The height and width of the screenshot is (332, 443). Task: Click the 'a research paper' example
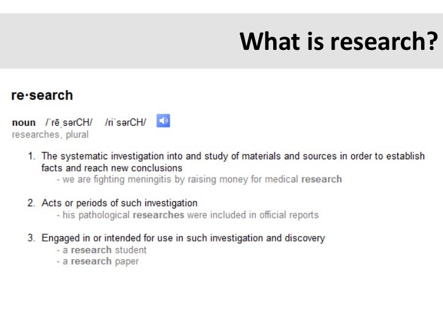(x=97, y=261)
